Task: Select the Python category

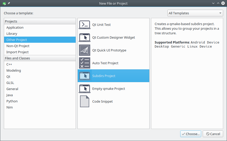Action: point(40,101)
